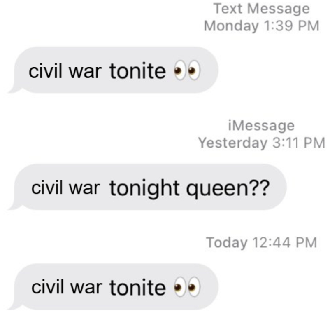Click the "Today 12:44 PM" timestamp
The width and height of the screenshot is (330, 319).
[261, 242]
